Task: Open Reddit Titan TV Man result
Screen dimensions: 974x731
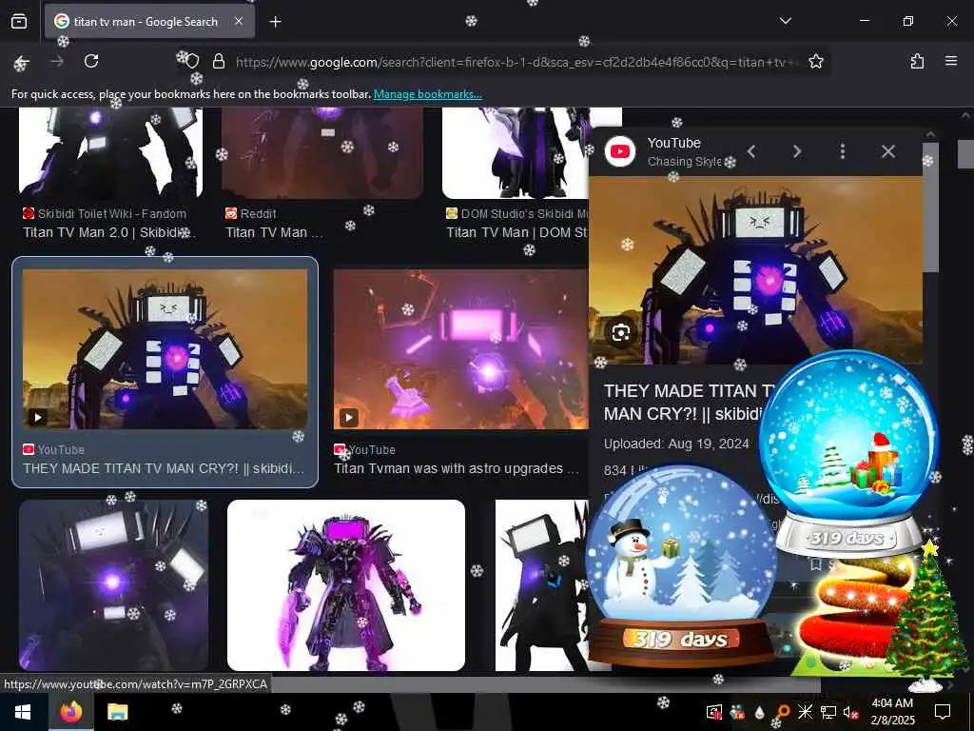Action: click(274, 232)
